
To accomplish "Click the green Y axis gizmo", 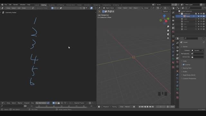I will click(168, 19).
